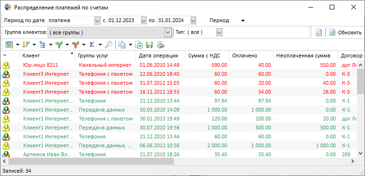Select the 'Передача данных, ...' cell
Screen dimensions: 365x176
pos(105,145)
